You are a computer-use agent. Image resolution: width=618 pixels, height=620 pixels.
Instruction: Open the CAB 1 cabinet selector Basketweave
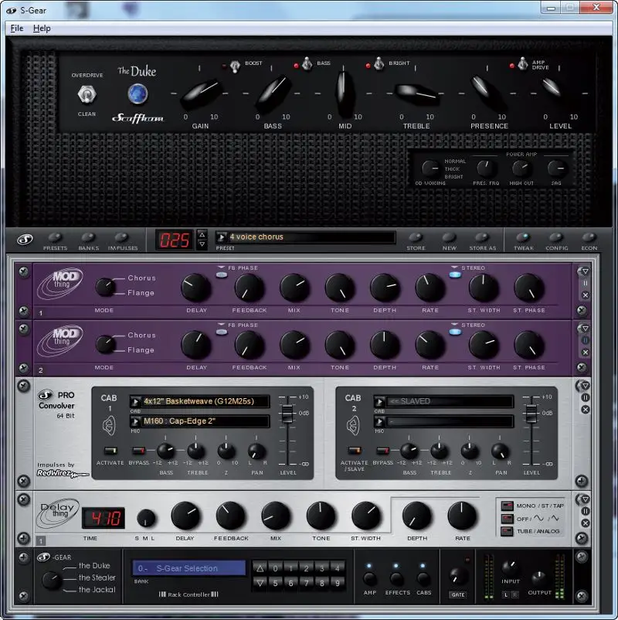(x=201, y=401)
